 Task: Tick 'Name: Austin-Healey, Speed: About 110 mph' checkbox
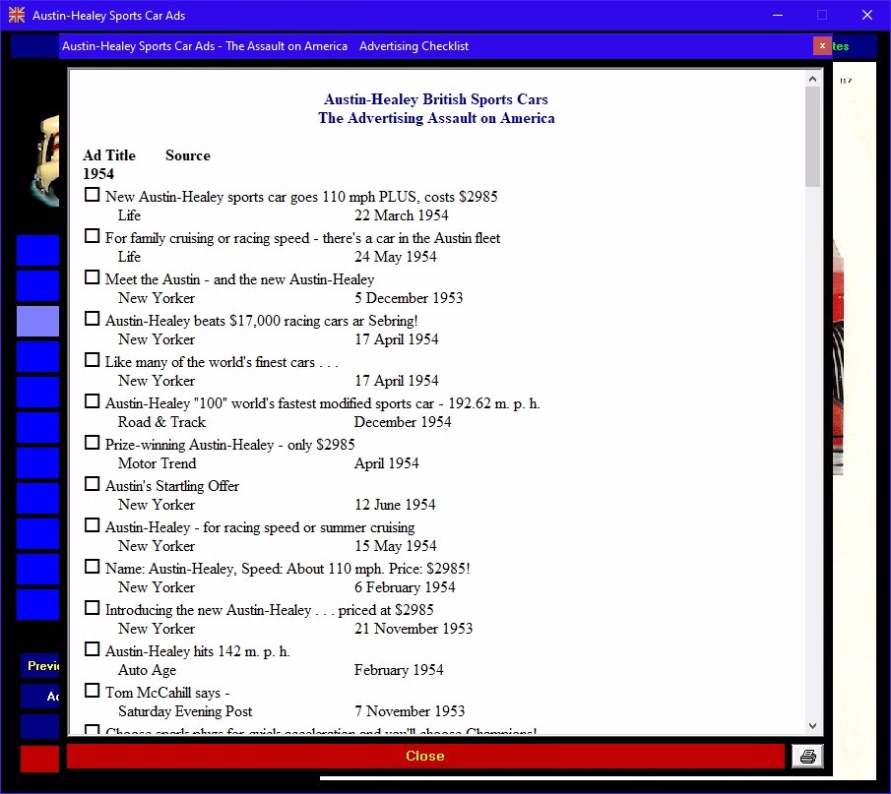[x=92, y=567]
